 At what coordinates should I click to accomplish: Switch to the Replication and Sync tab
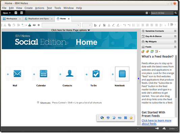click(37, 19)
